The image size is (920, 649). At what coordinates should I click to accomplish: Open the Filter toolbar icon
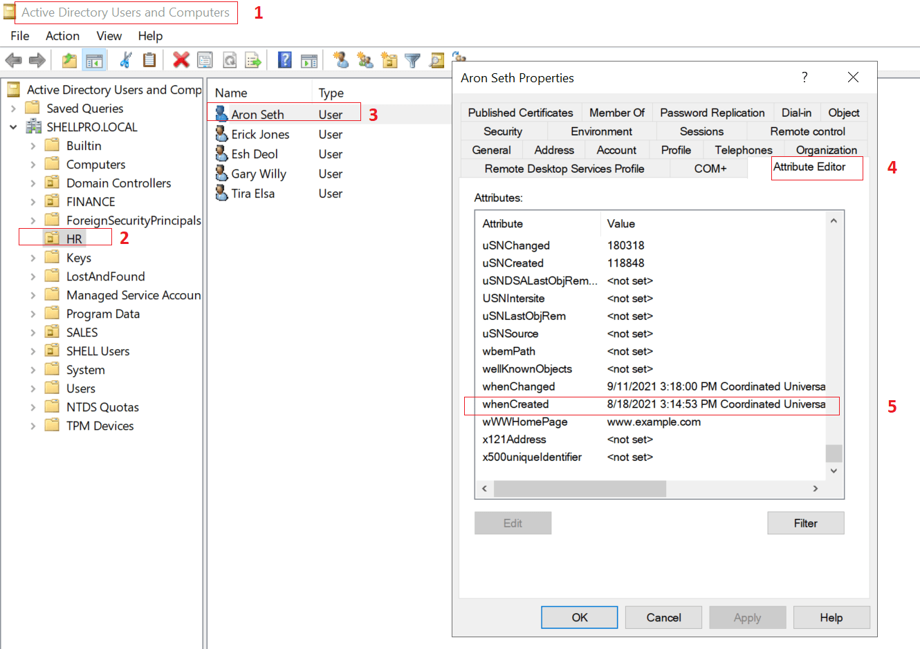[x=412, y=60]
